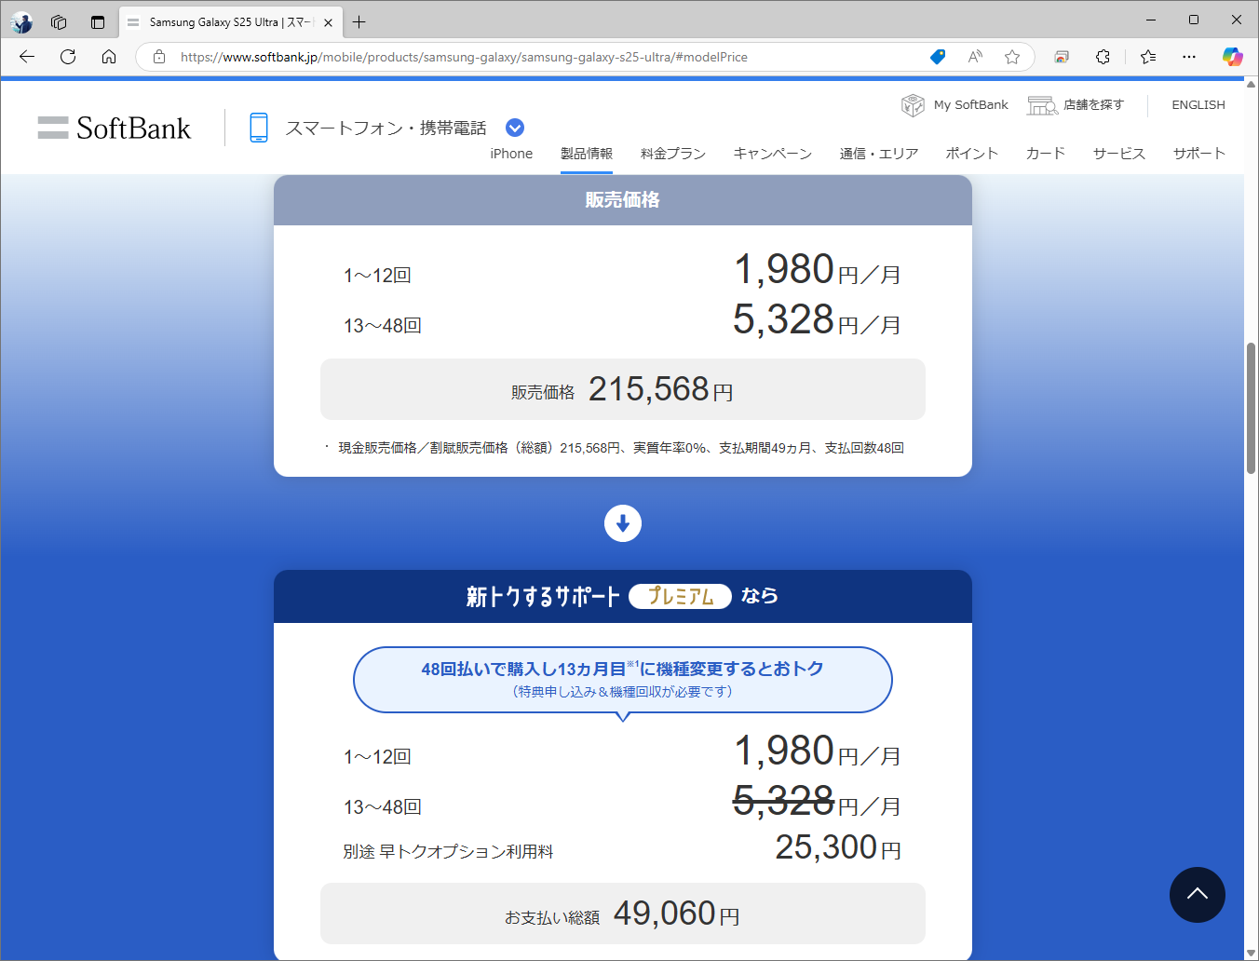Image resolution: width=1259 pixels, height=961 pixels.
Task: Click the サポート navigation link
Action: pyautogui.click(x=1198, y=154)
